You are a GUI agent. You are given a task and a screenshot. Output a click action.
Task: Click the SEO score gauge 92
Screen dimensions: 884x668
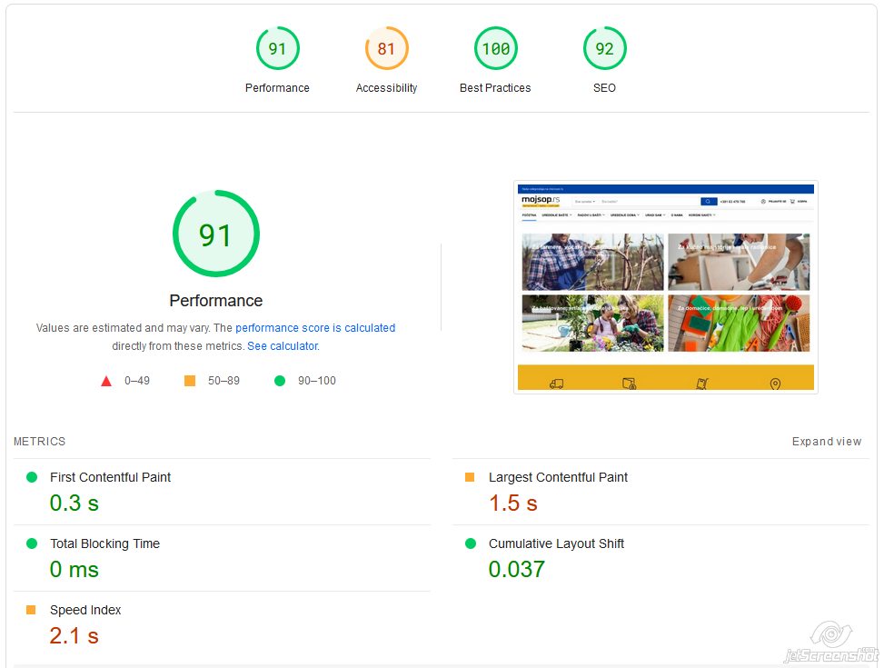click(604, 48)
